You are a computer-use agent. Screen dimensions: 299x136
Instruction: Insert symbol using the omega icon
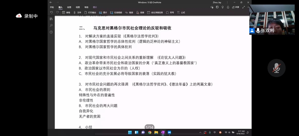point(170,13)
